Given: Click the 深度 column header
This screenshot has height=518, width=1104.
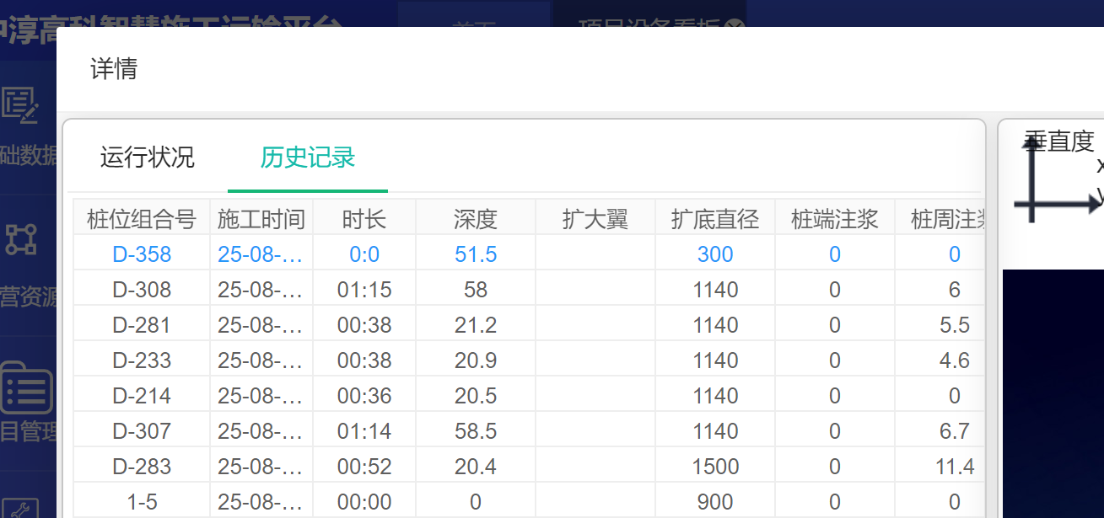Looking at the screenshot, I should (475, 220).
